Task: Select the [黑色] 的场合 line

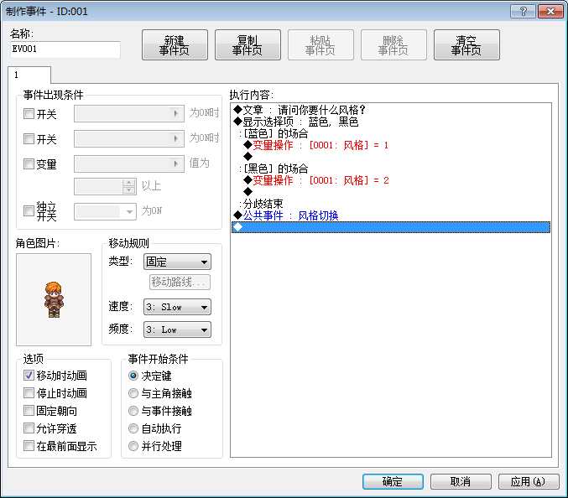Action: (x=391, y=169)
